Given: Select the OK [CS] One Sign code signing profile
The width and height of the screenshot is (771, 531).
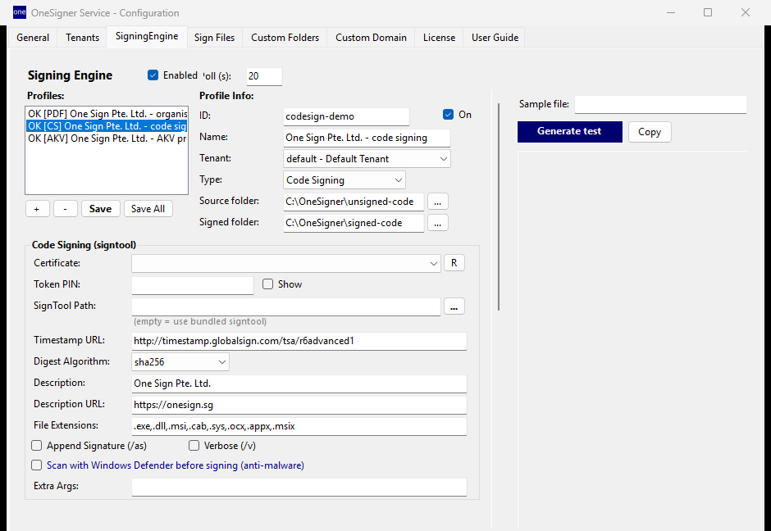Looking at the screenshot, I should 107,126.
